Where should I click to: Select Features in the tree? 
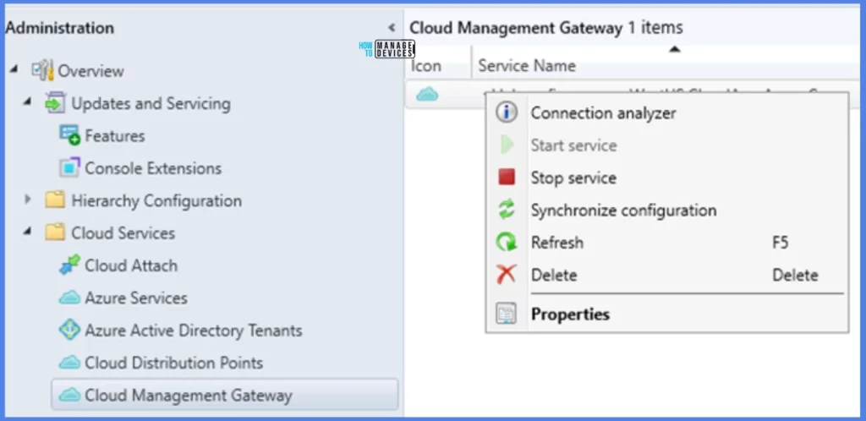(115, 136)
